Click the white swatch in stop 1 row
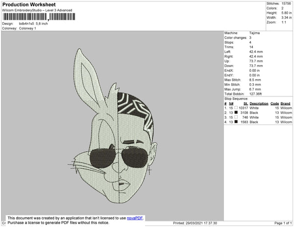The image size is (294, 227). (x=236, y=108)
